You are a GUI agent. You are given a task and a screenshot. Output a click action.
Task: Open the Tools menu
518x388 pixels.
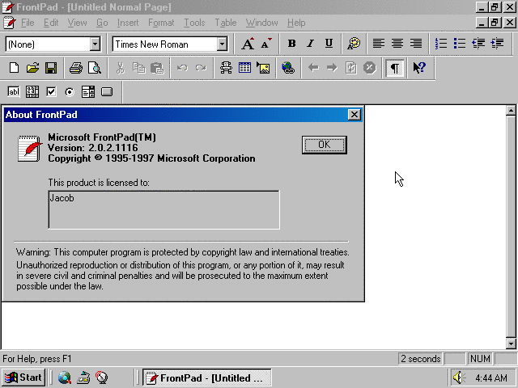[x=194, y=23]
